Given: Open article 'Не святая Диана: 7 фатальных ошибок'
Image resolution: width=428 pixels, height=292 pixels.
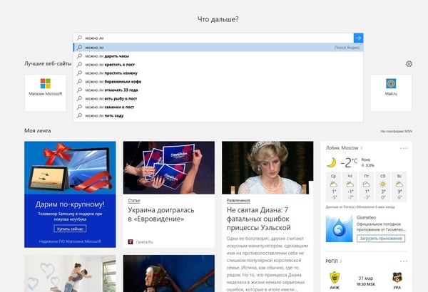Looking at the screenshot, I should tap(258, 219).
